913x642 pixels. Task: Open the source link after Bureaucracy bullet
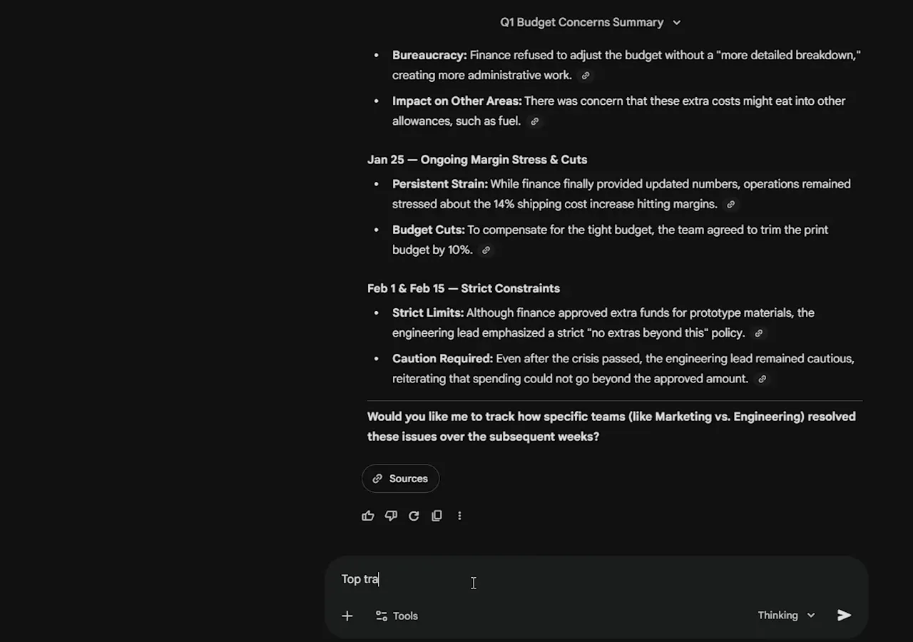tap(586, 76)
